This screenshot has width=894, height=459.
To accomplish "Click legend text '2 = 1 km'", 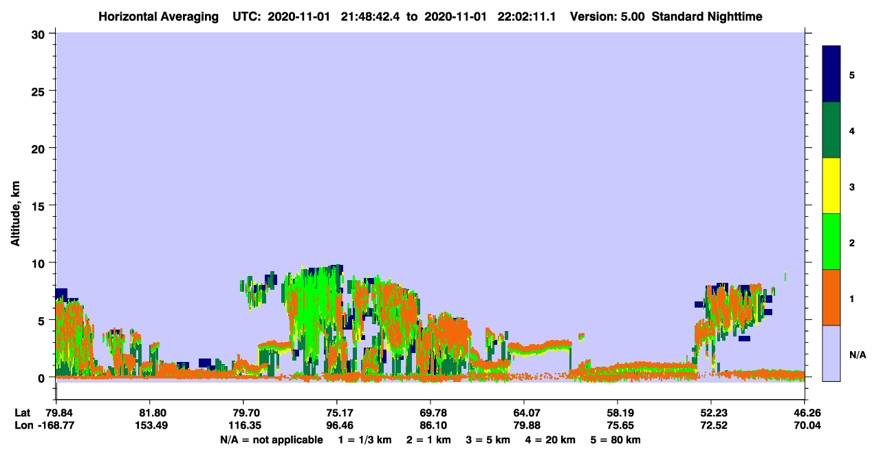I will pyautogui.click(x=428, y=440).
